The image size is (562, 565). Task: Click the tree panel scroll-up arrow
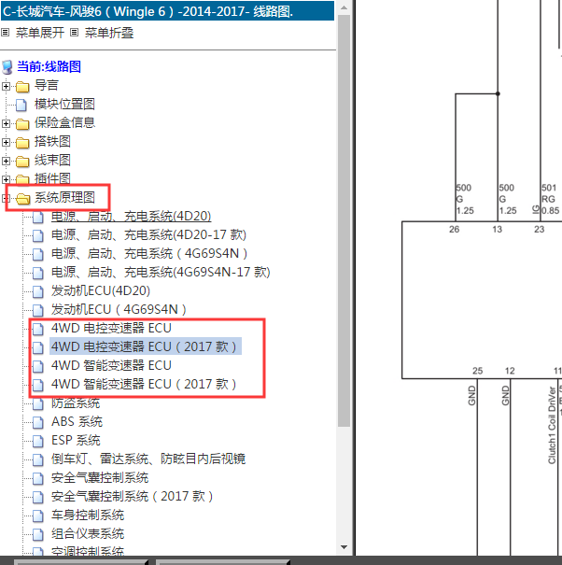click(344, 7)
